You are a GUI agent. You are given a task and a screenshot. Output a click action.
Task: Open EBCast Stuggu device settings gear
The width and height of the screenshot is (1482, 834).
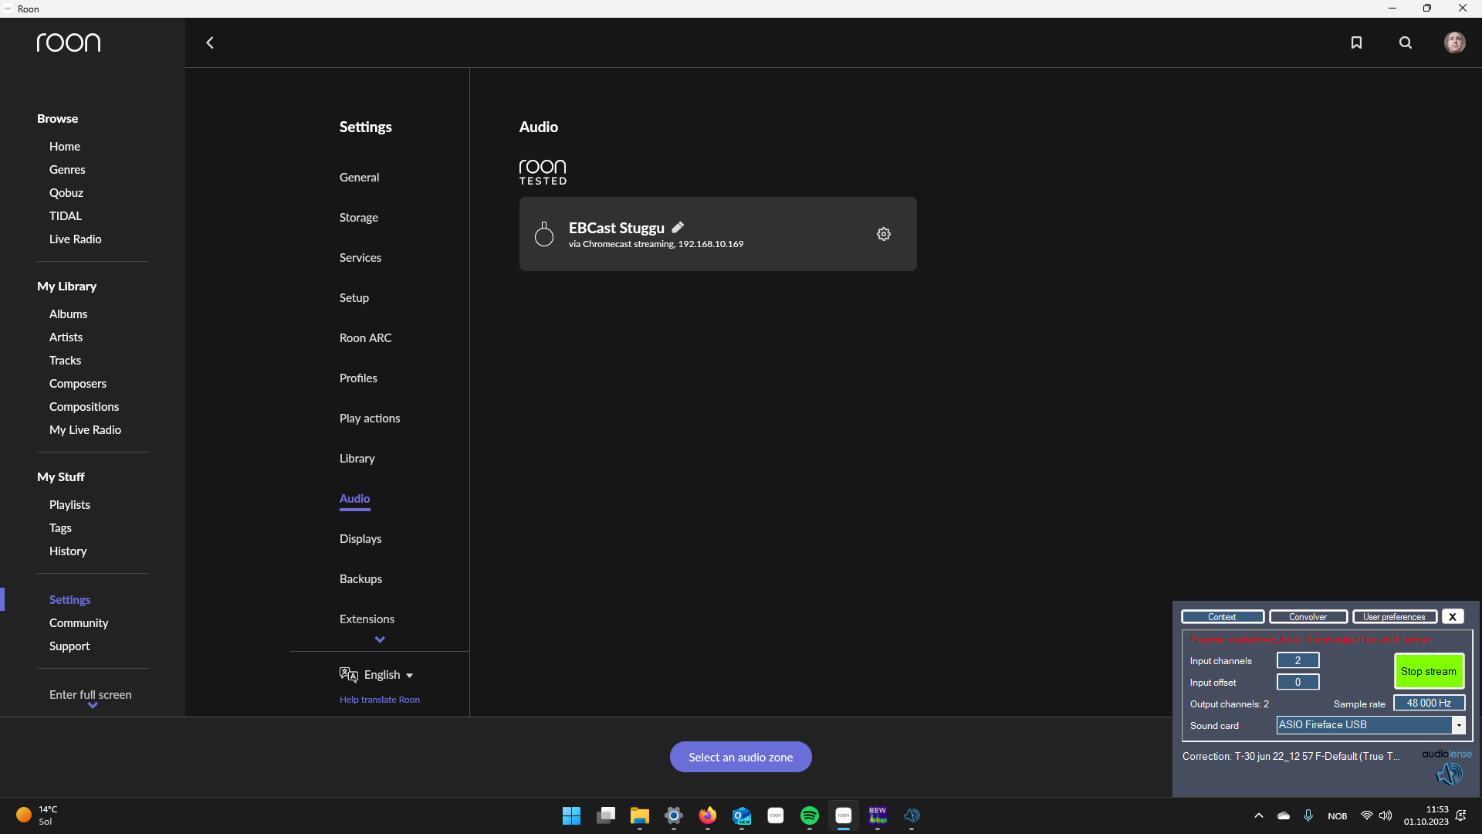884,234
